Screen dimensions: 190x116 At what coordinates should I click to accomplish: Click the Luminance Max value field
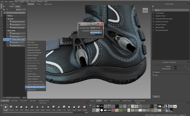174,69
